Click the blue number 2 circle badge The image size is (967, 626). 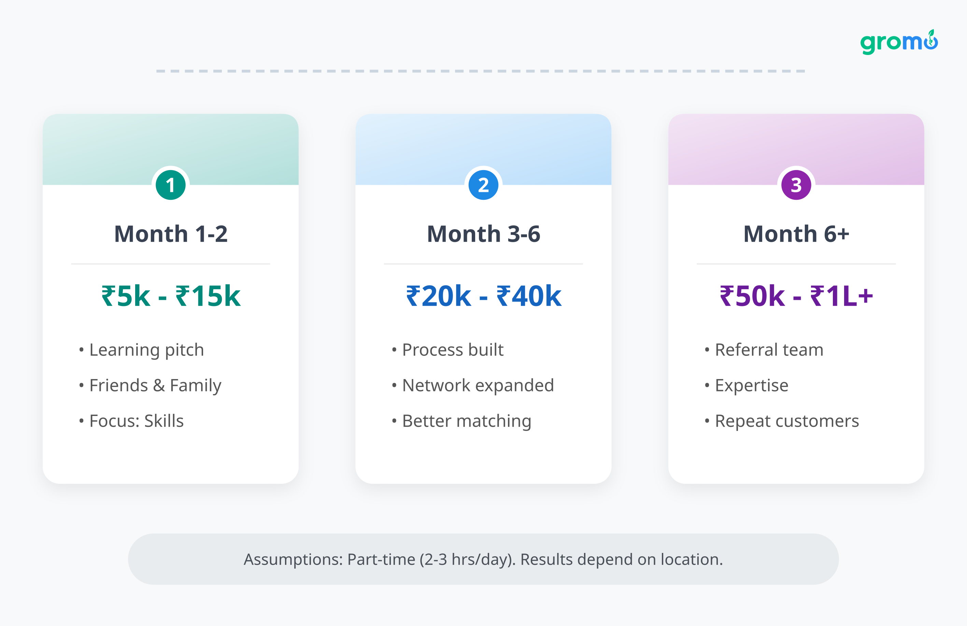[x=483, y=185]
